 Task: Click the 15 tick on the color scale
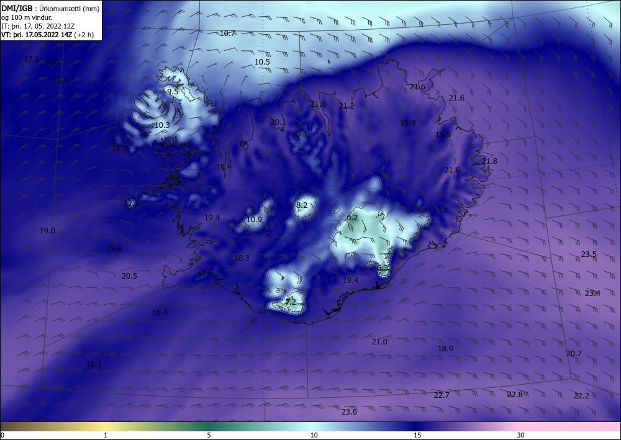point(417,436)
